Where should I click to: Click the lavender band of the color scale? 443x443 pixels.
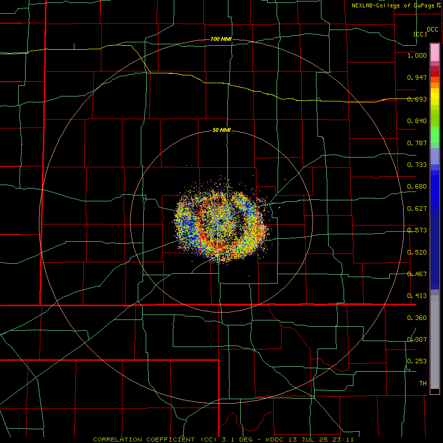tap(435, 156)
